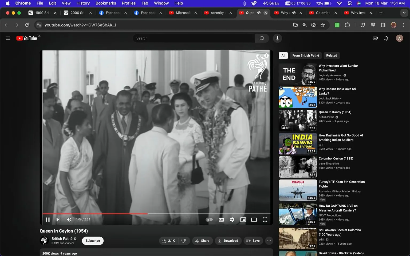Screen dimensions: 410x256
Task: Pause the playing video
Action: pos(48,219)
